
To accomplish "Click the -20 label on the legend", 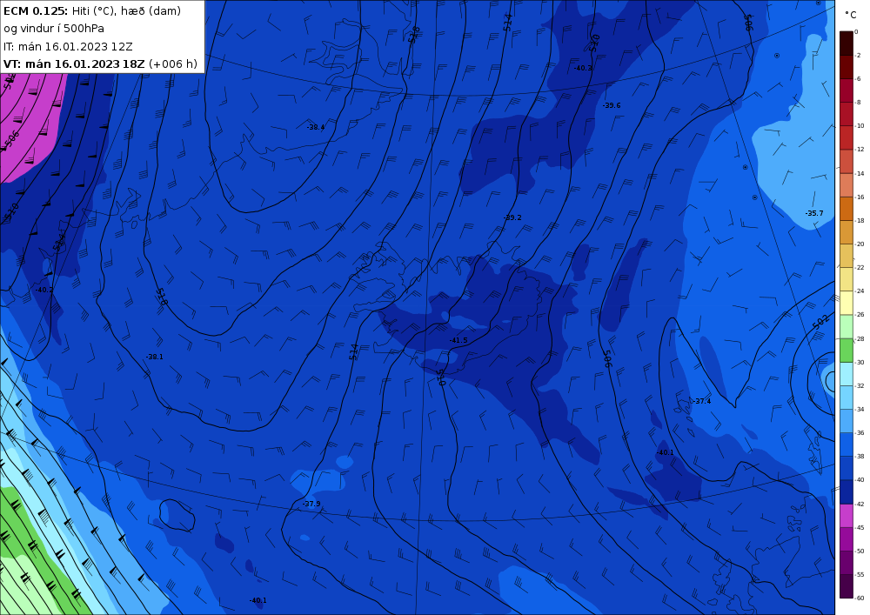I will (x=859, y=244).
